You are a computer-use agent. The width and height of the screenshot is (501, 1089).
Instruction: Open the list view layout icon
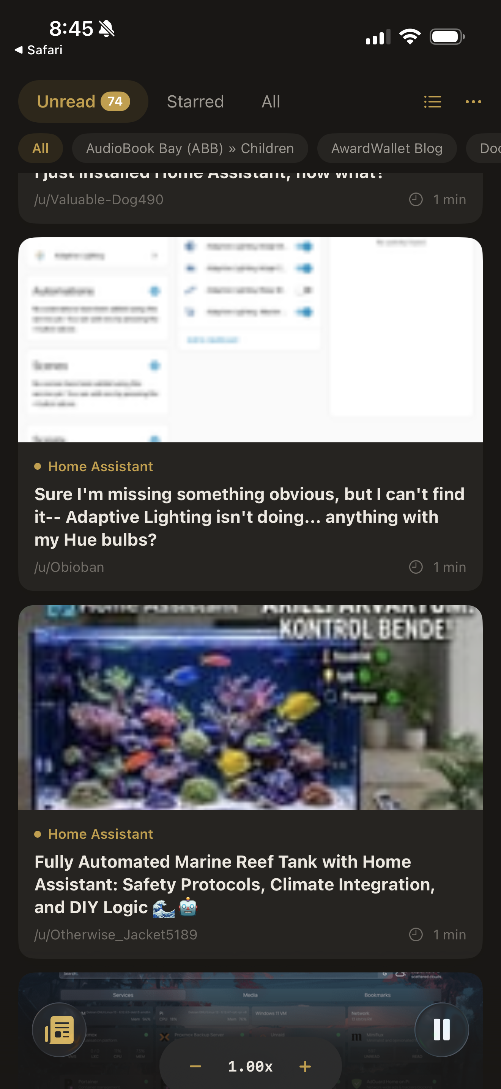click(x=432, y=101)
